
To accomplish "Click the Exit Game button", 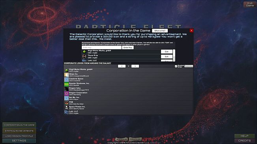I will 250,4.
